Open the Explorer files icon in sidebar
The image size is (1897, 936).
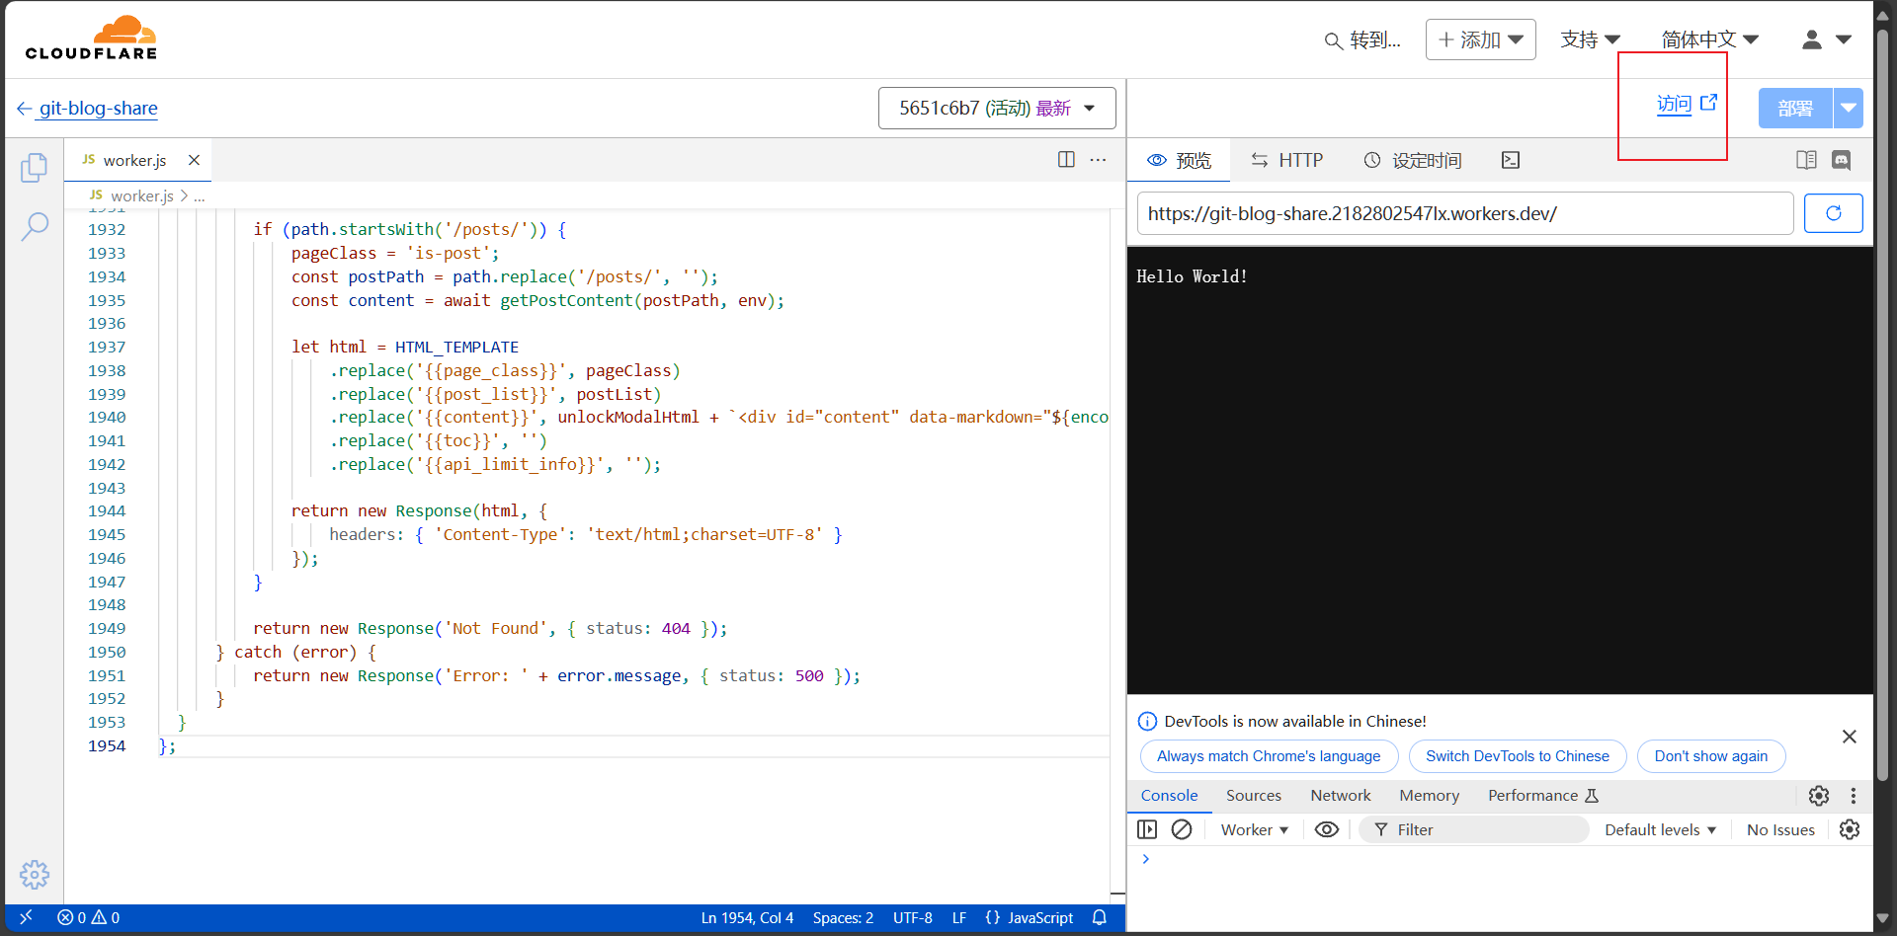coord(34,168)
